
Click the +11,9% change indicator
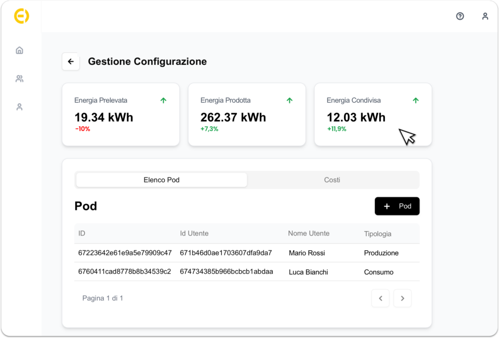(337, 129)
